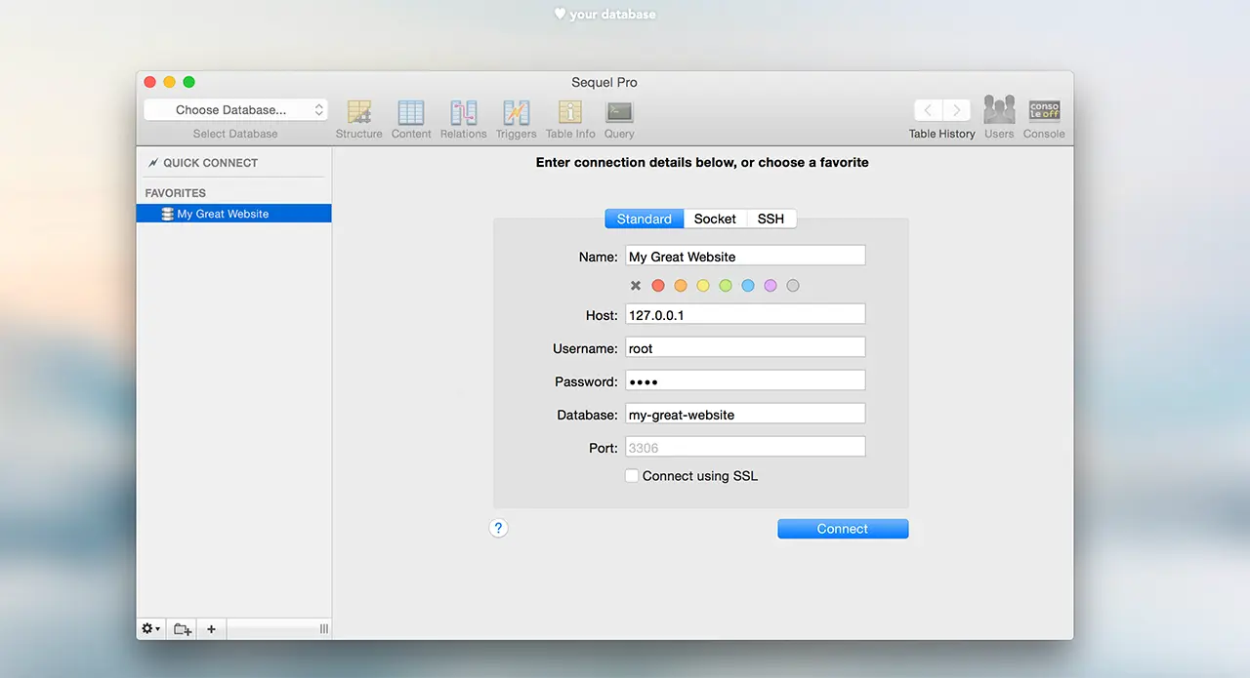The width and height of the screenshot is (1250, 678).
Task: Open the help question mark button
Action: point(498,528)
